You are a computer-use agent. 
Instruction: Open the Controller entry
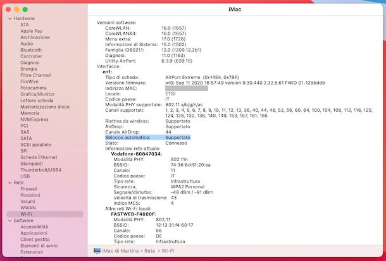31,56
